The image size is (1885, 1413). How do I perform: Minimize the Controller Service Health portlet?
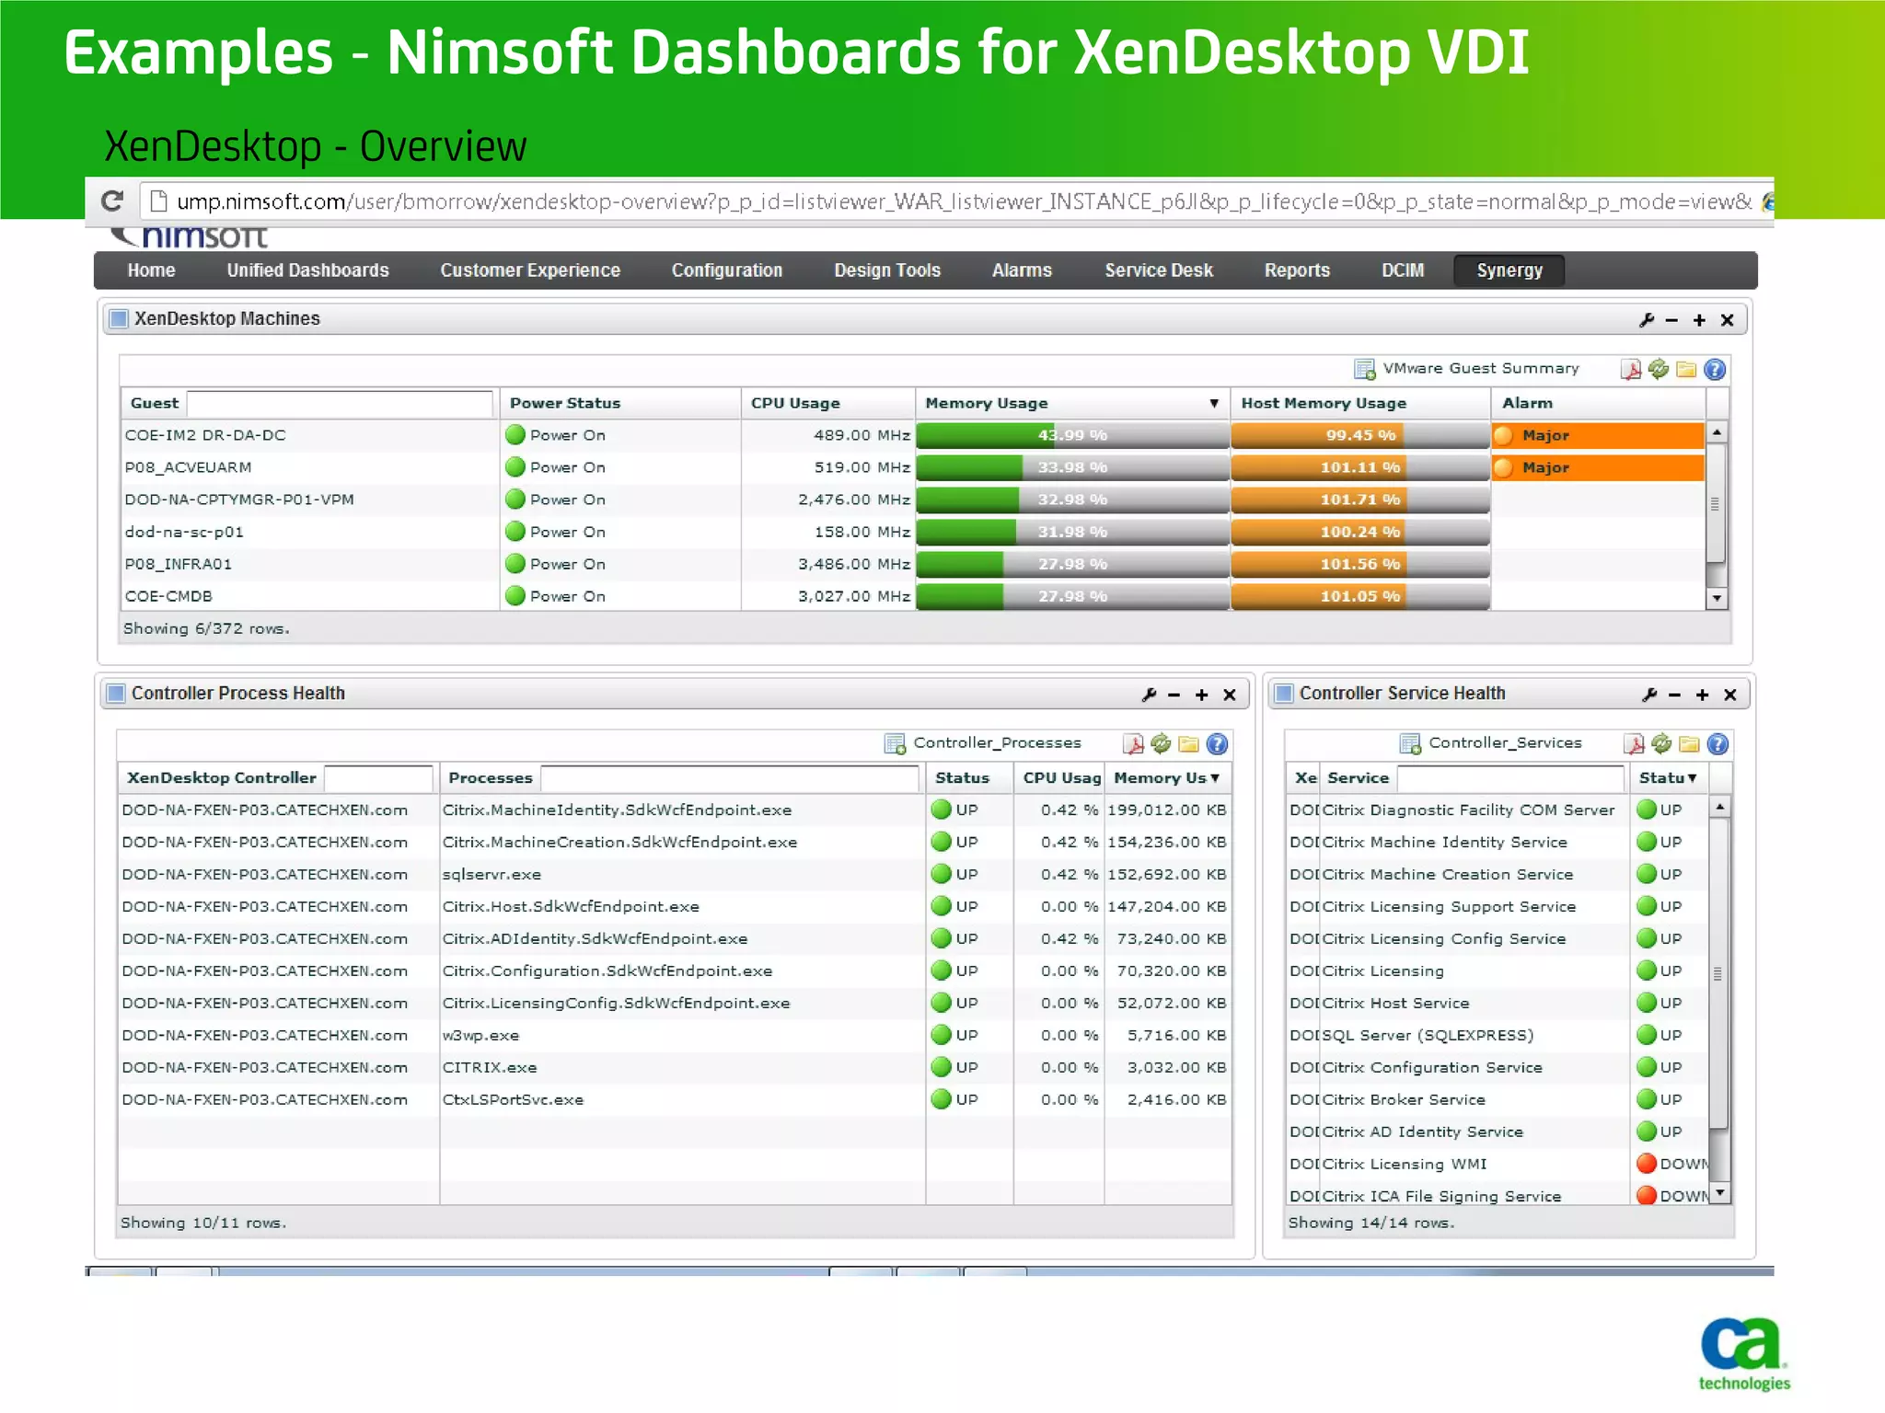(x=1675, y=695)
